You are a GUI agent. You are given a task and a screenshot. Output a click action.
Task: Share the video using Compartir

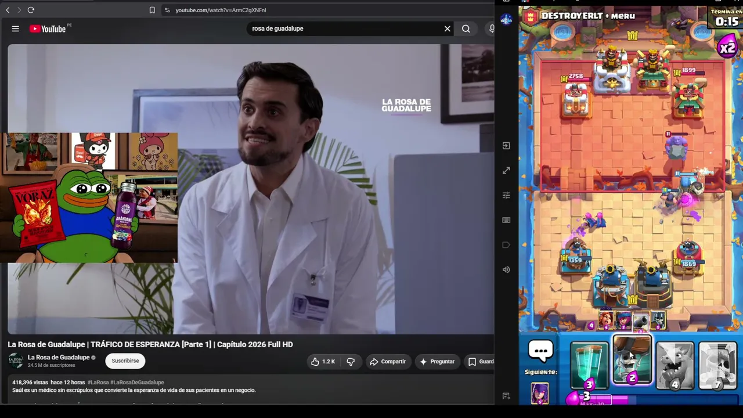click(388, 362)
